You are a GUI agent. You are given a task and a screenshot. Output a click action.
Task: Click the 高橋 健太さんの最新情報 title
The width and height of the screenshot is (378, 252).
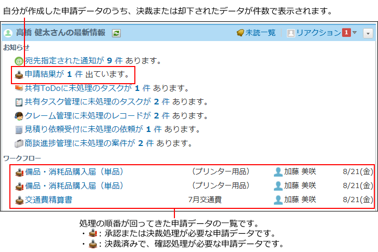(x=61, y=32)
